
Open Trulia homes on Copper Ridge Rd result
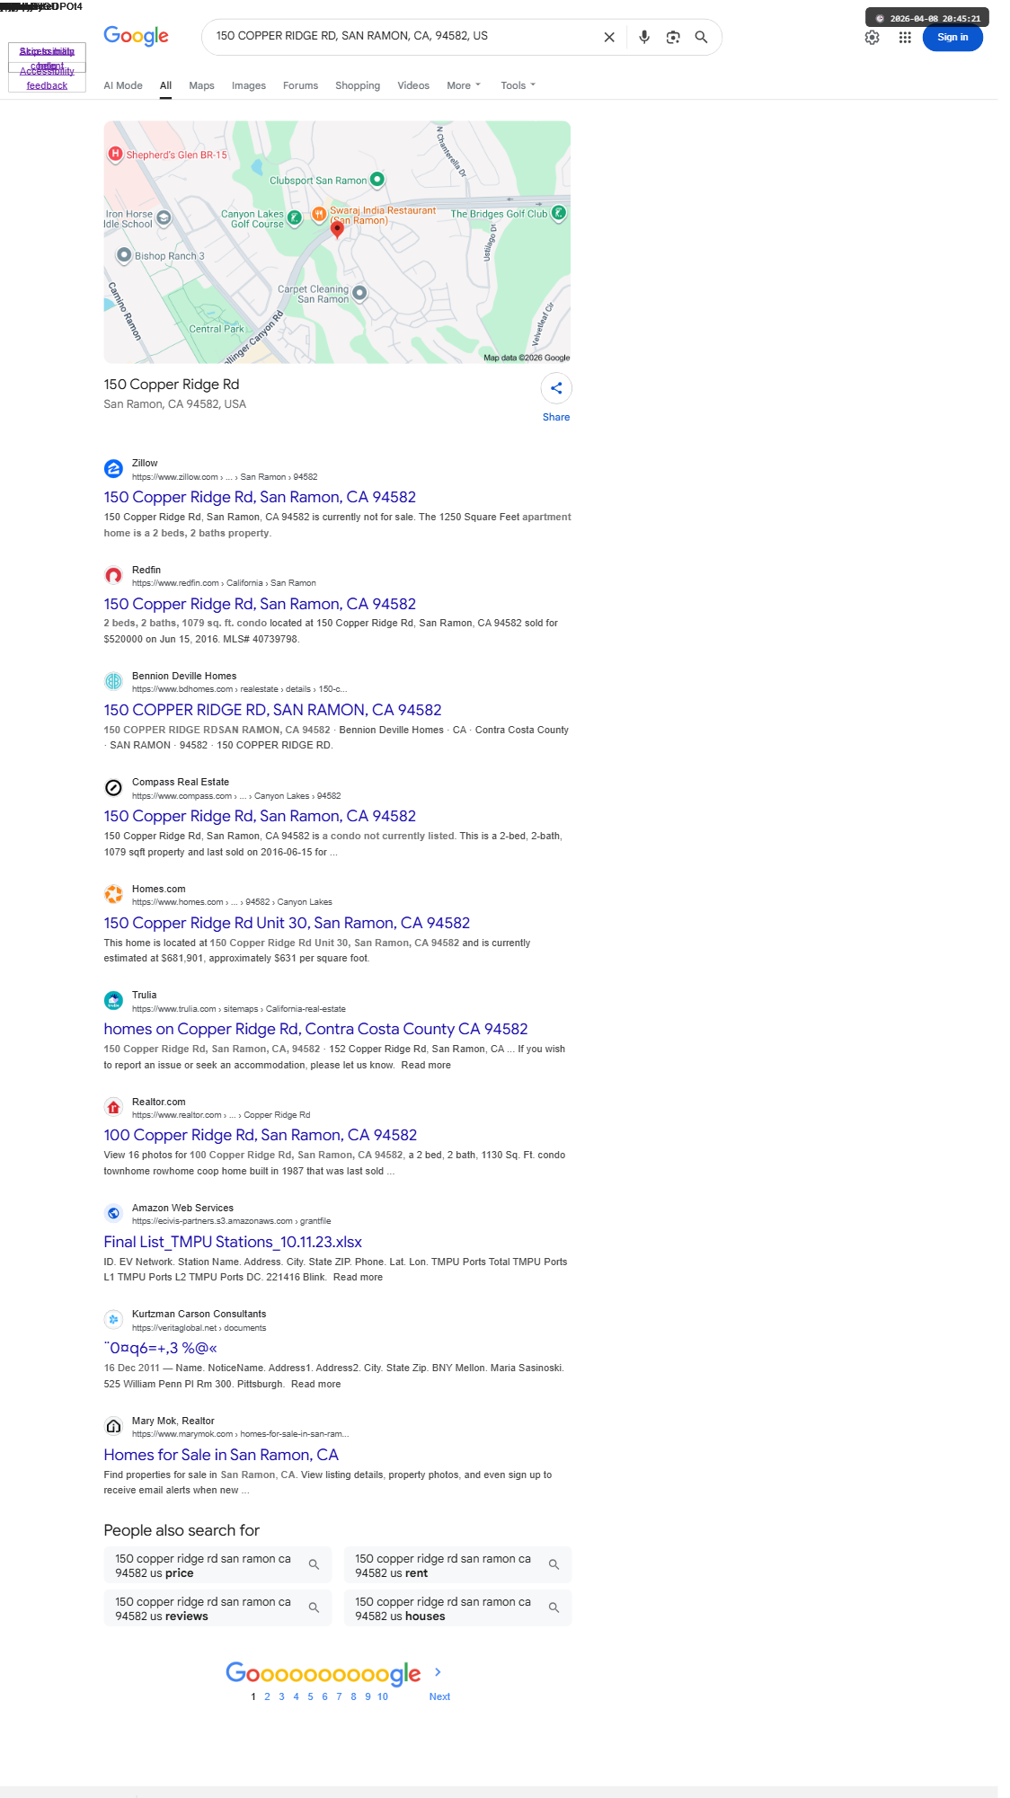315,1029
